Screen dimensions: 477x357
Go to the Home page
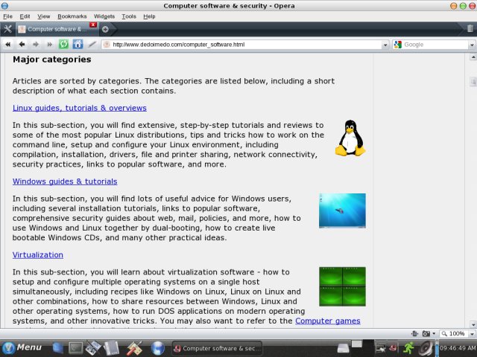[78, 45]
